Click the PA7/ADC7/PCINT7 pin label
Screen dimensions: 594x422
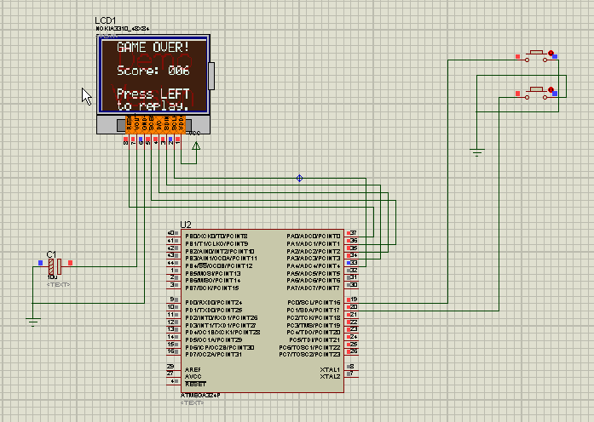click(314, 288)
